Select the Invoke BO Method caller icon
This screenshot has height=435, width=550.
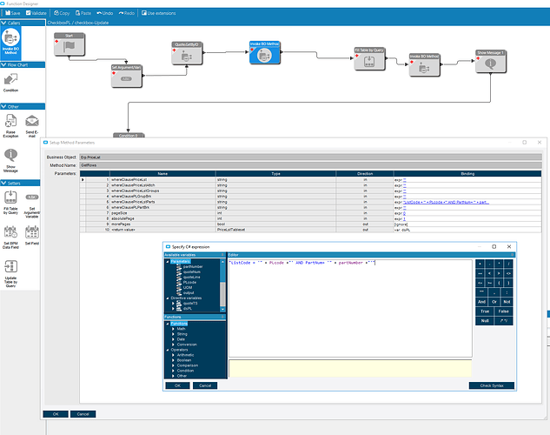11,42
